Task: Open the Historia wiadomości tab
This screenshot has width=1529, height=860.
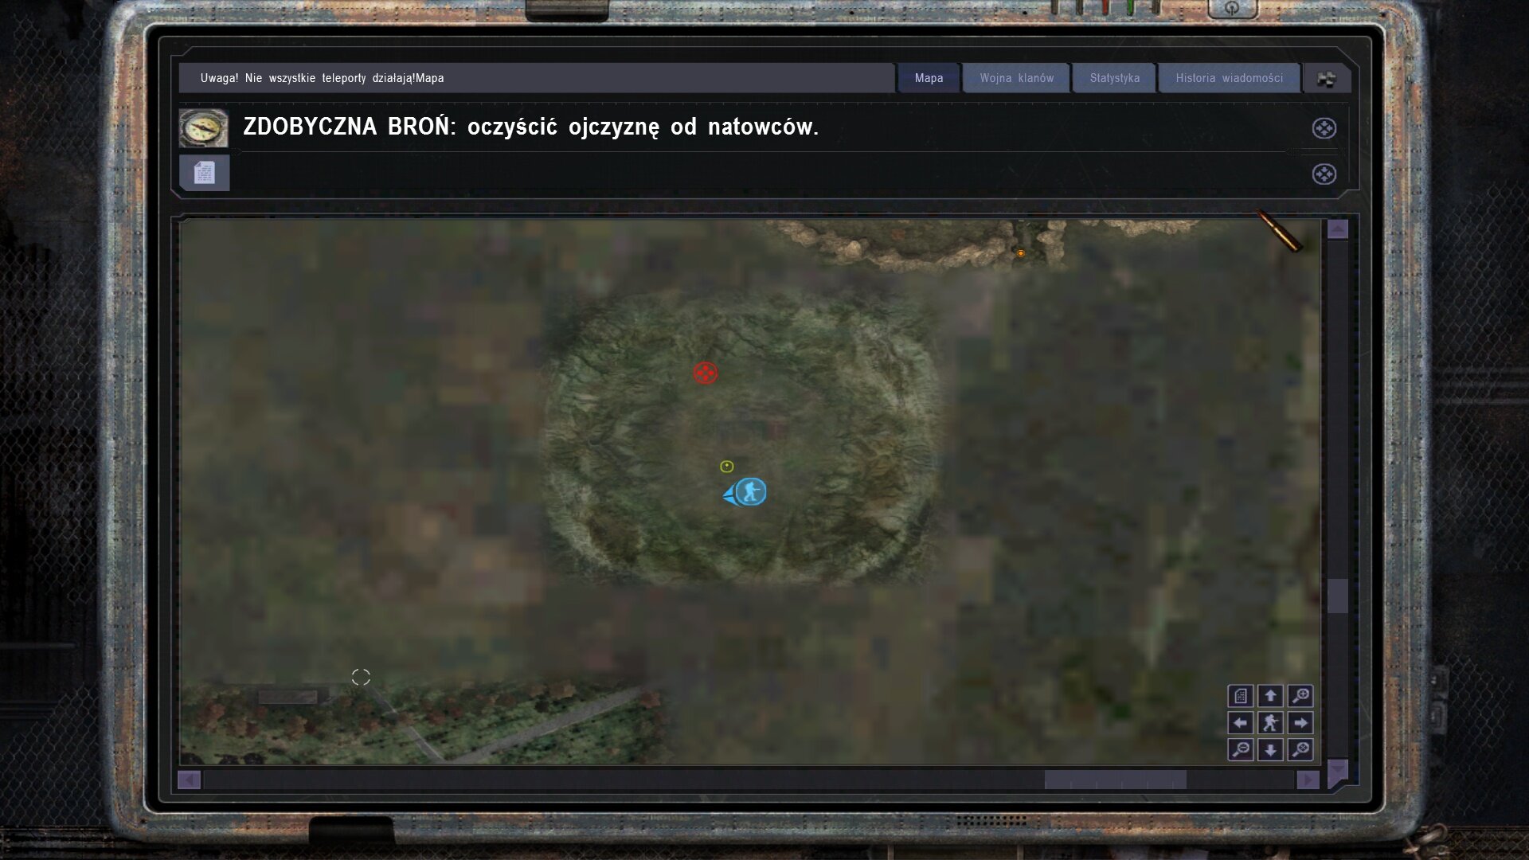Action: [1230, 78]
